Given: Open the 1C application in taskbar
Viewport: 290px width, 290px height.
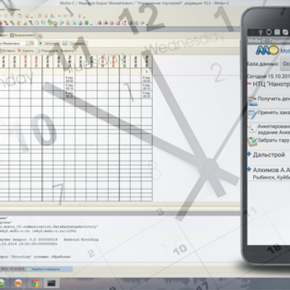Looking at the screenshot, I should point(18,283).
